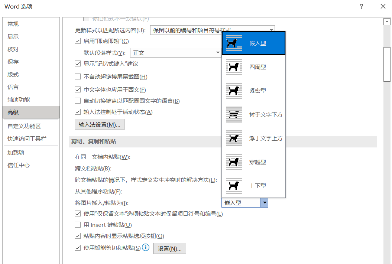This screenshot has height=264, width=392.
Task: Click the 嵌入型 dog wrap icon
Action: tap(234, 43)
